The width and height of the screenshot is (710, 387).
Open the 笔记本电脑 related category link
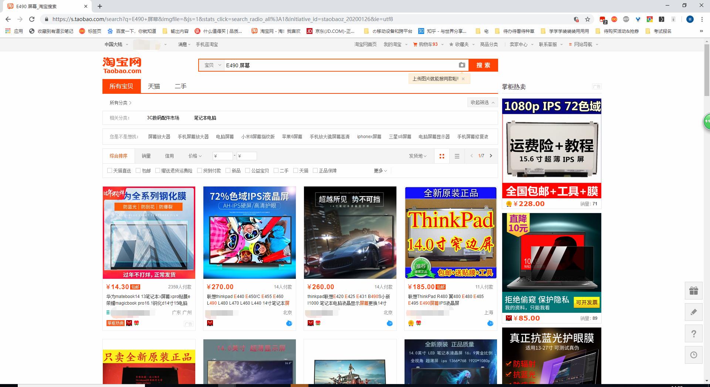(206, 118)
